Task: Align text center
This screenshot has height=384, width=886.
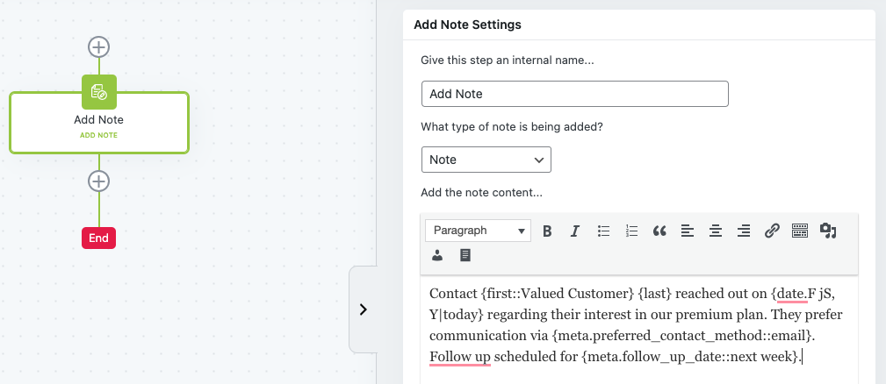Action: click(716, 231)
